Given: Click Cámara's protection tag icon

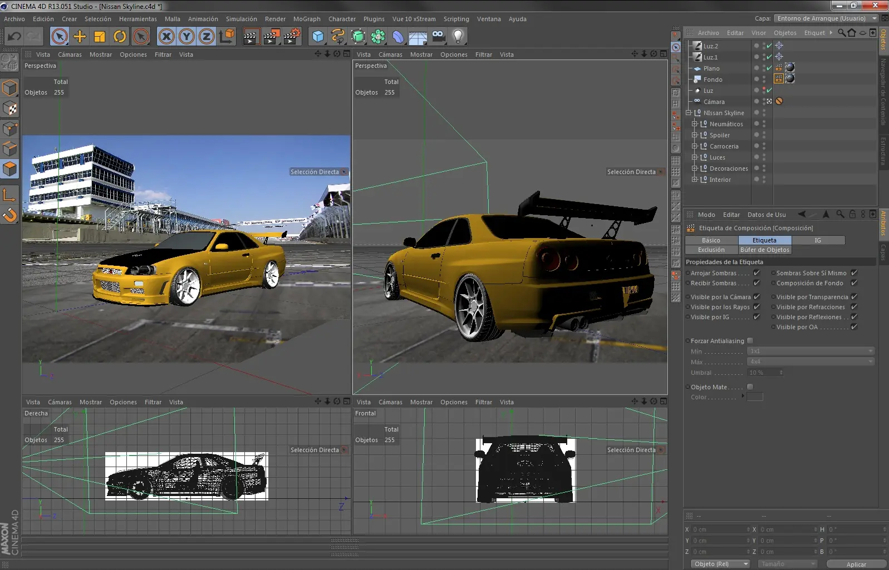Looking at the screenshot, I should tap(779, 101).
